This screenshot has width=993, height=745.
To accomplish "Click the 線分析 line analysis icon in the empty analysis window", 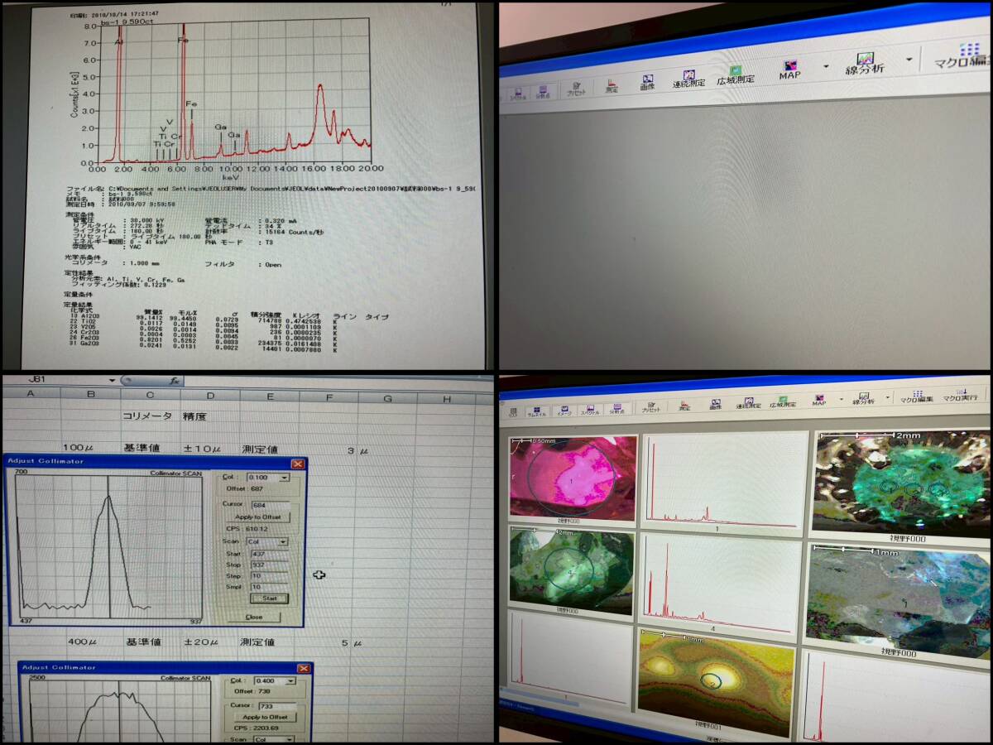I will 866,62.
